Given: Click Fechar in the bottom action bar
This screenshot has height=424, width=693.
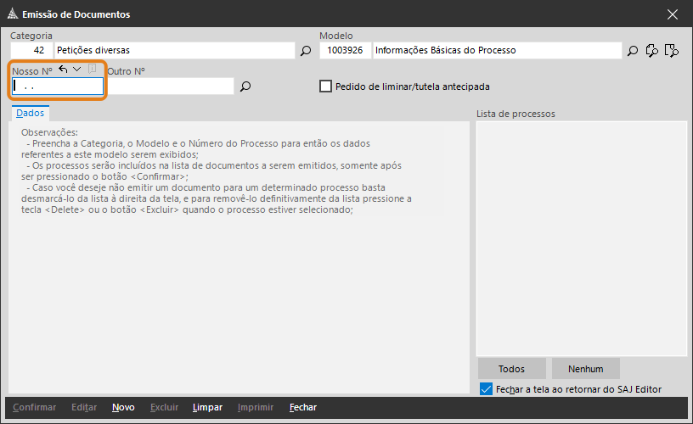Looking at the screenshot, I should [x=302, y=407].
